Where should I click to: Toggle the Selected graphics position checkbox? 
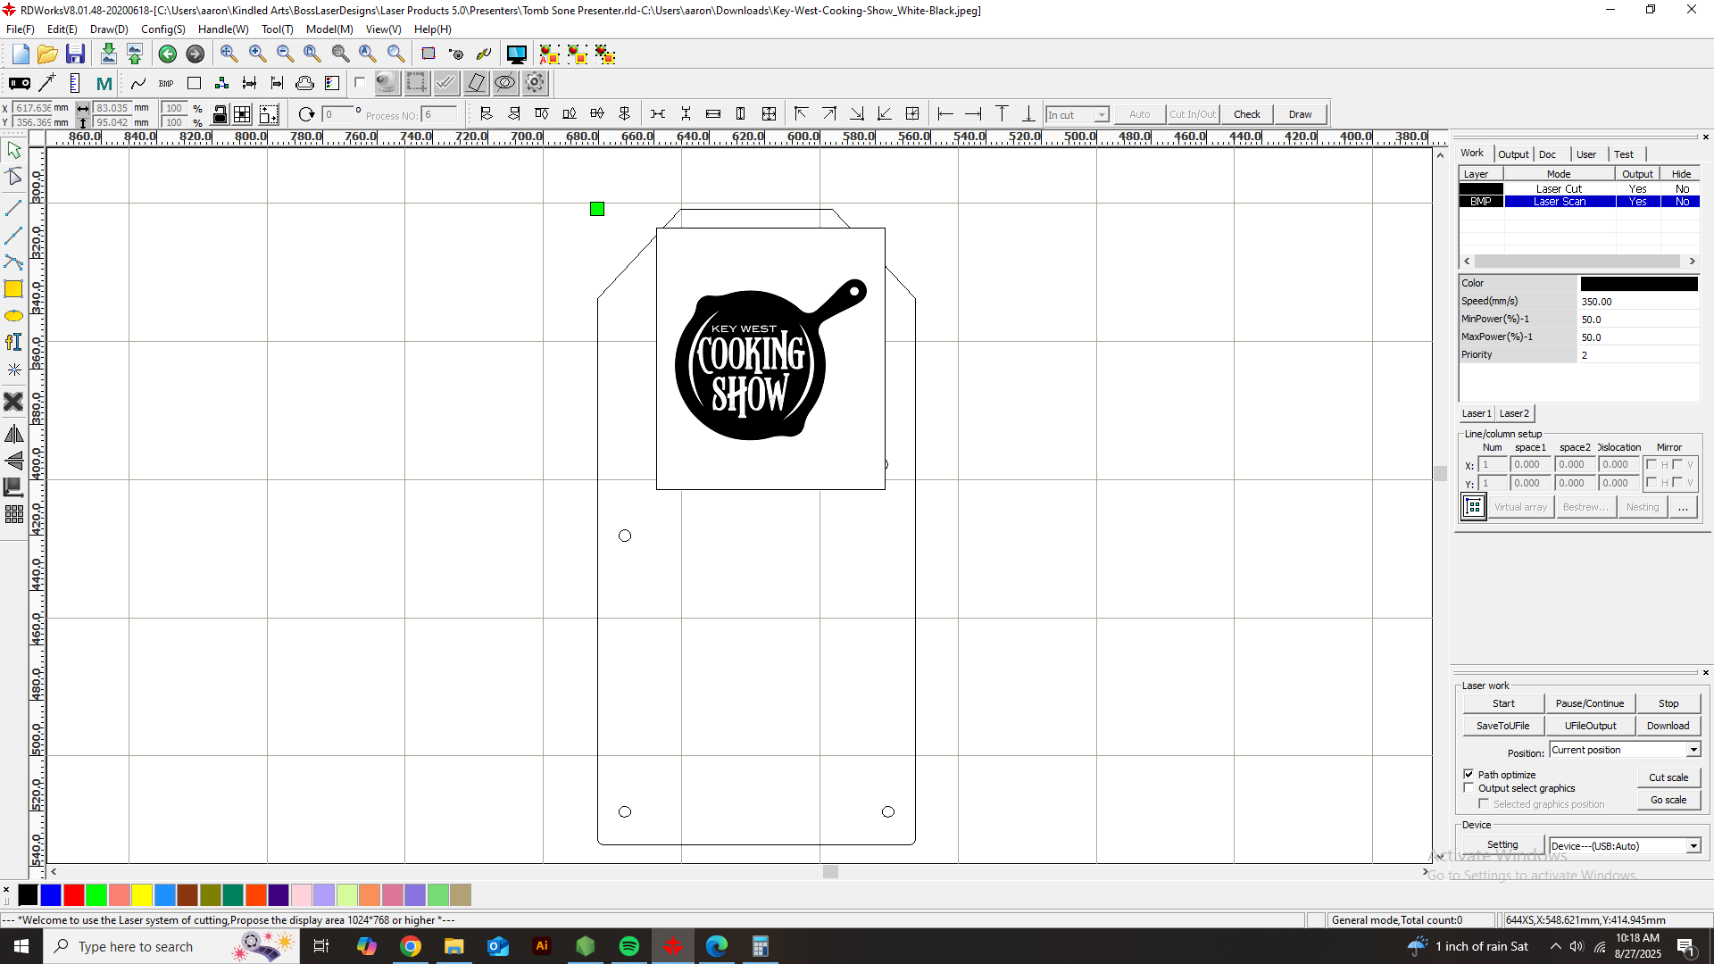point(1484,803)
